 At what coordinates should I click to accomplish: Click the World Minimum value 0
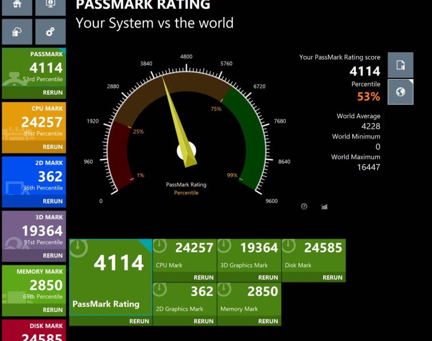(x=378, y=147)
